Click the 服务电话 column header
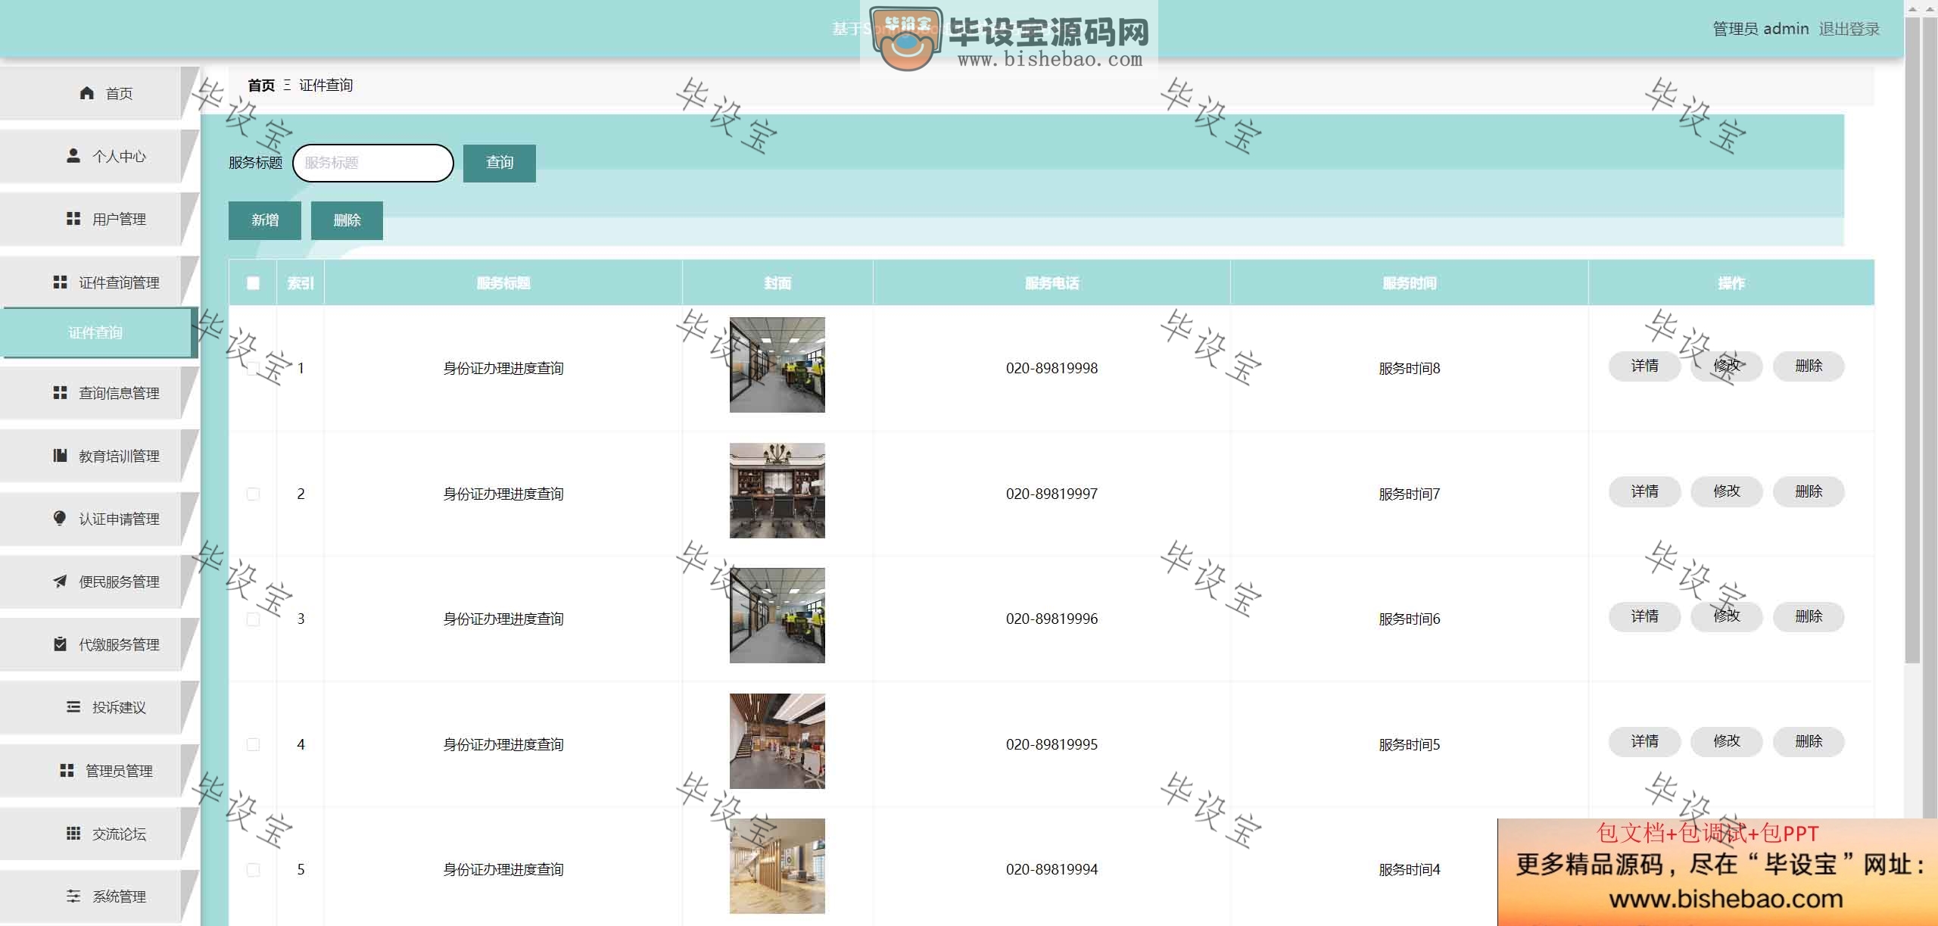Image resolution: width=1938 pixels, height=926 pixels. [1052, 283]
